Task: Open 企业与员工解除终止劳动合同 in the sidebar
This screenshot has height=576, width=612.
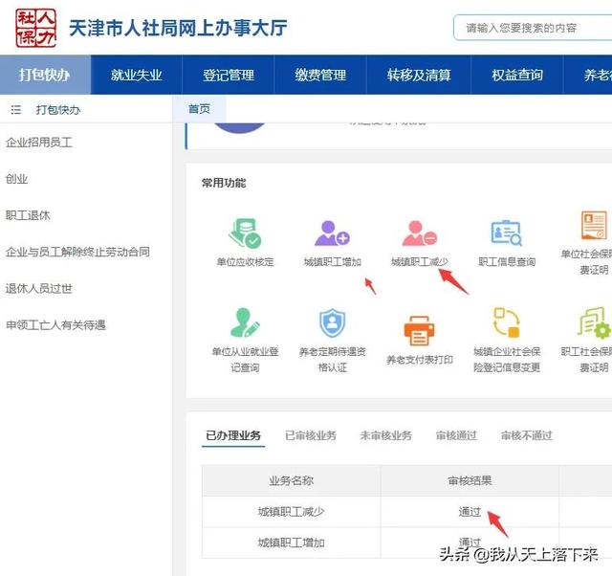Action: click(77, 252)
